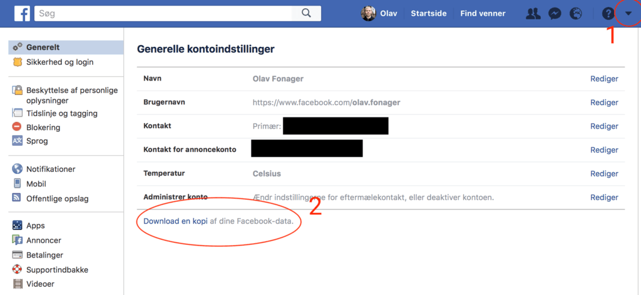Click the Offentlige opslag RSS icon
641x295 pixels.
(17, 198)
